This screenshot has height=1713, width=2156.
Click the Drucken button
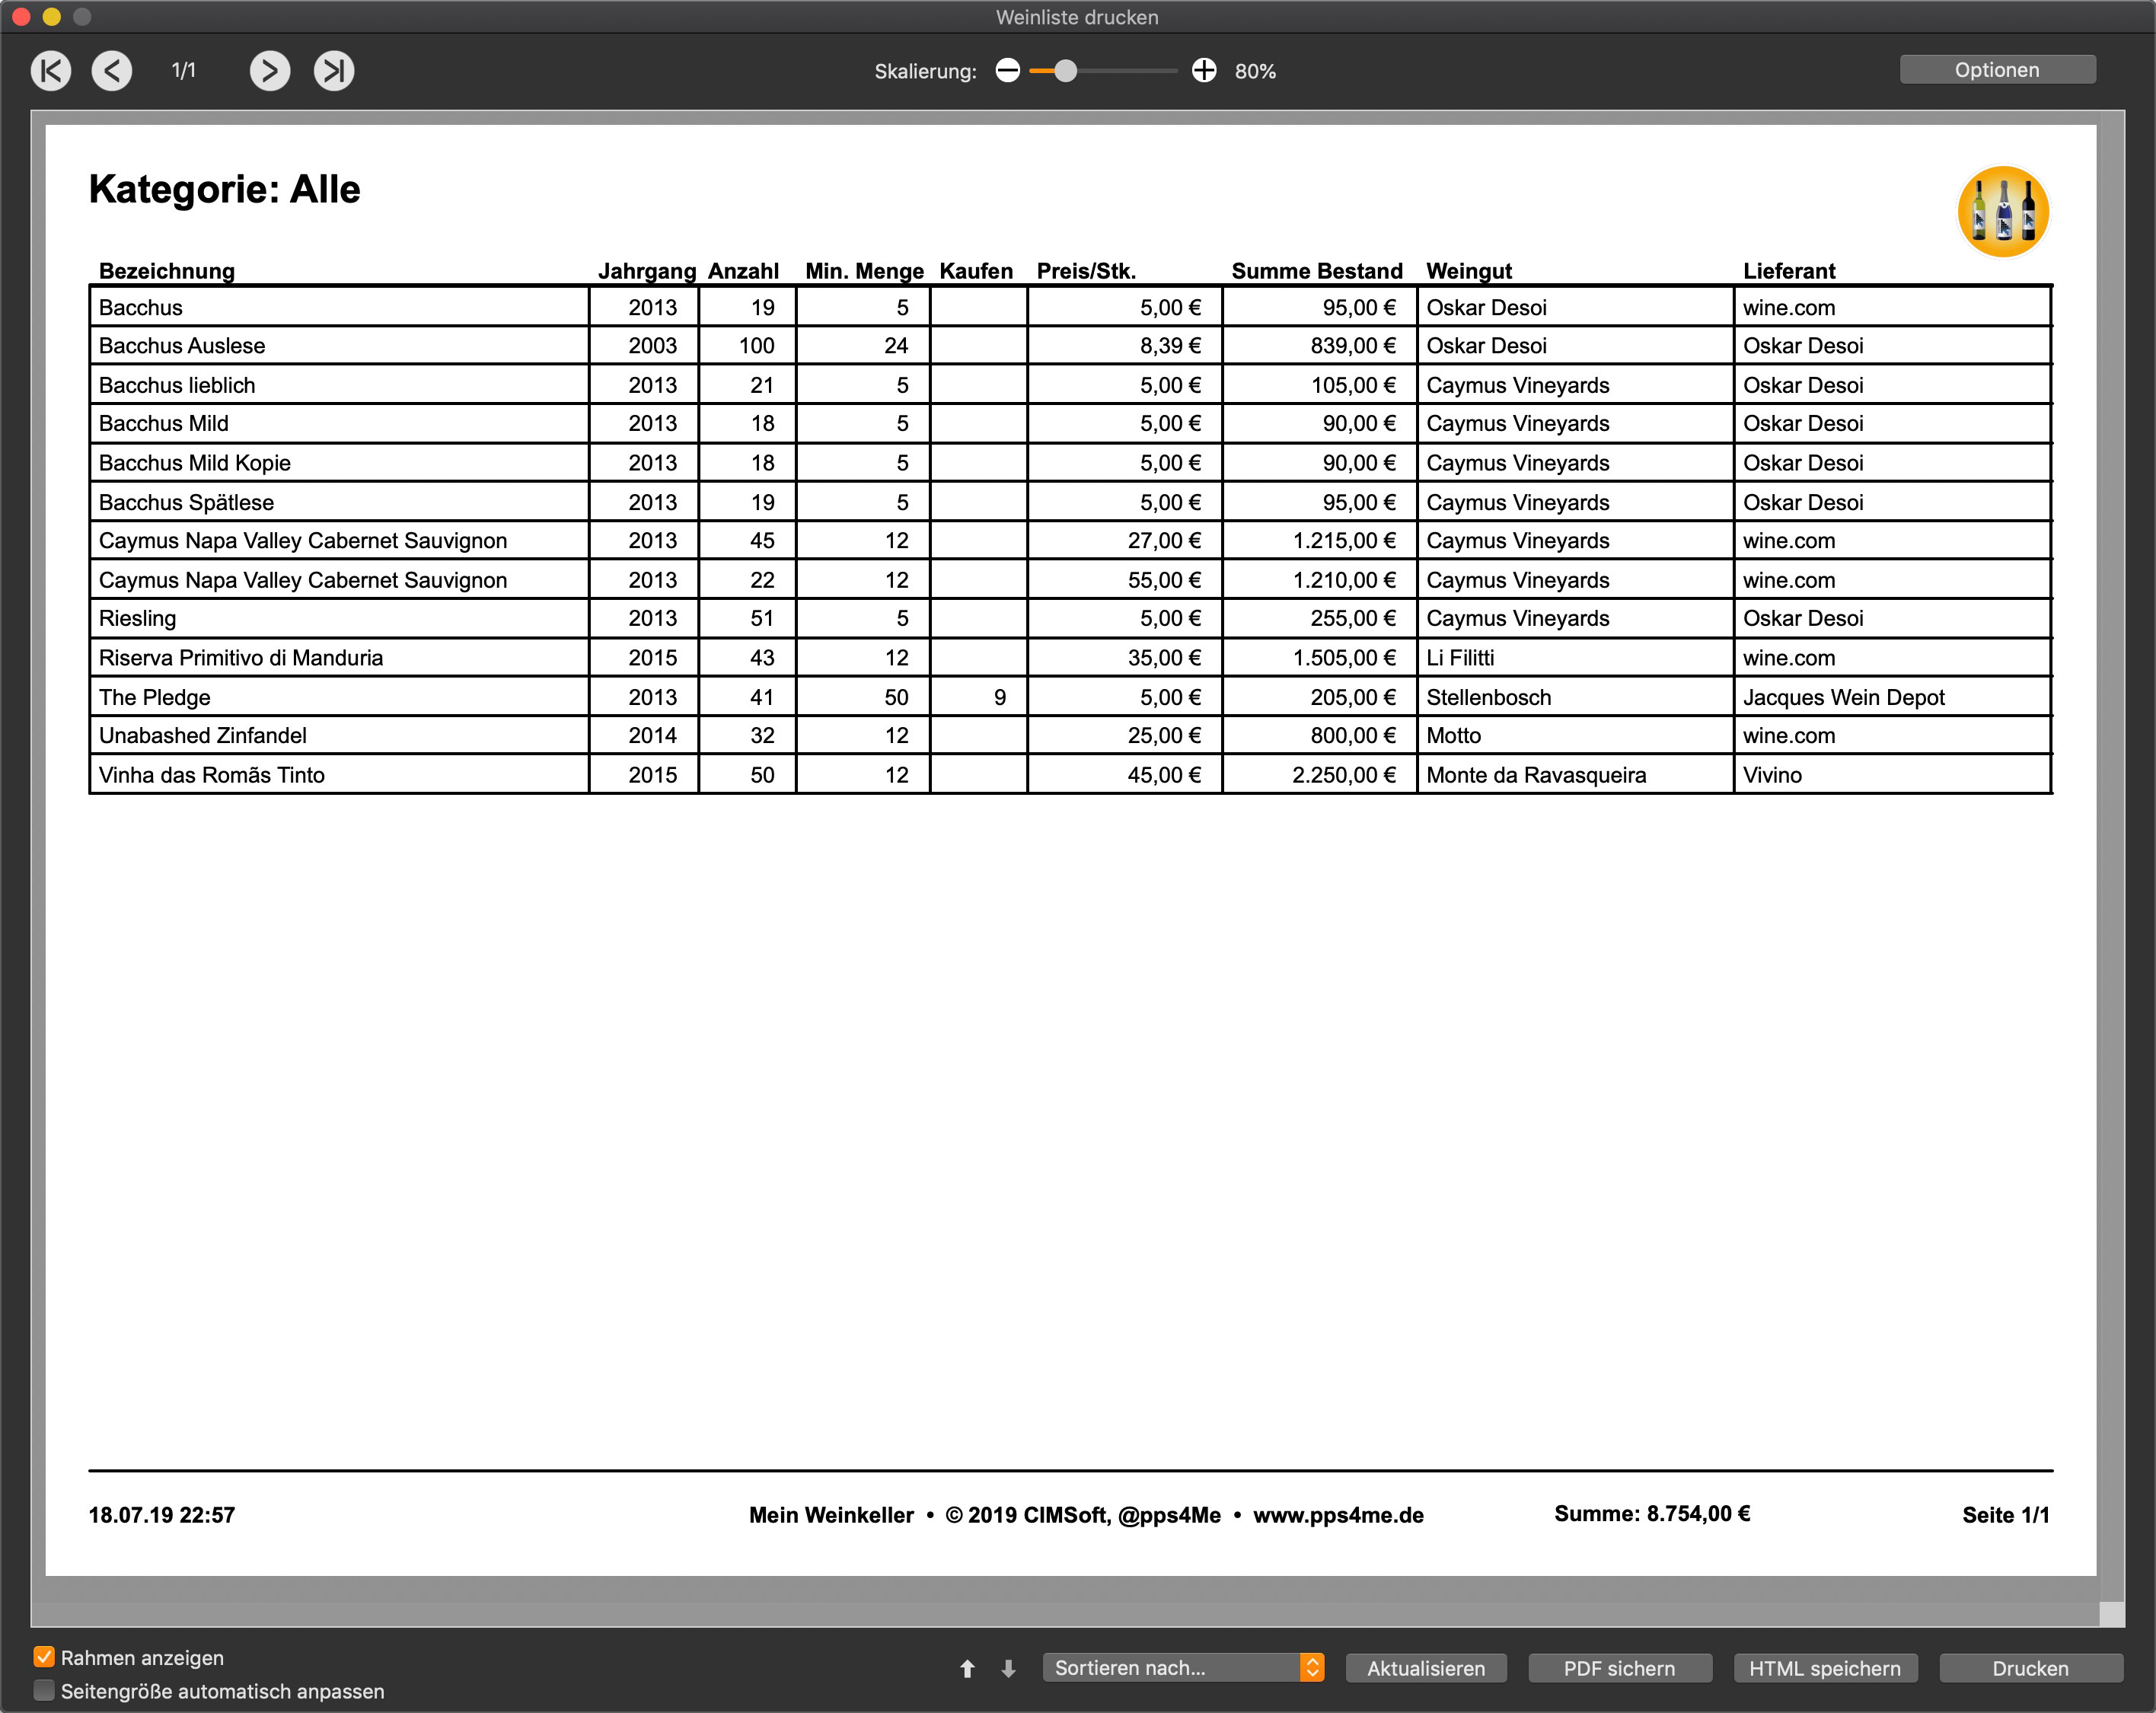click(2030, 1668)
